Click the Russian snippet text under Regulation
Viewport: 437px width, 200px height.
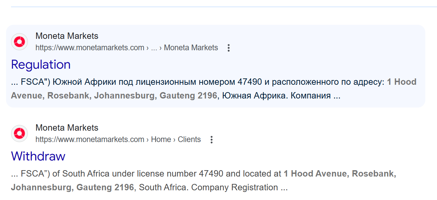click(214, 89)
